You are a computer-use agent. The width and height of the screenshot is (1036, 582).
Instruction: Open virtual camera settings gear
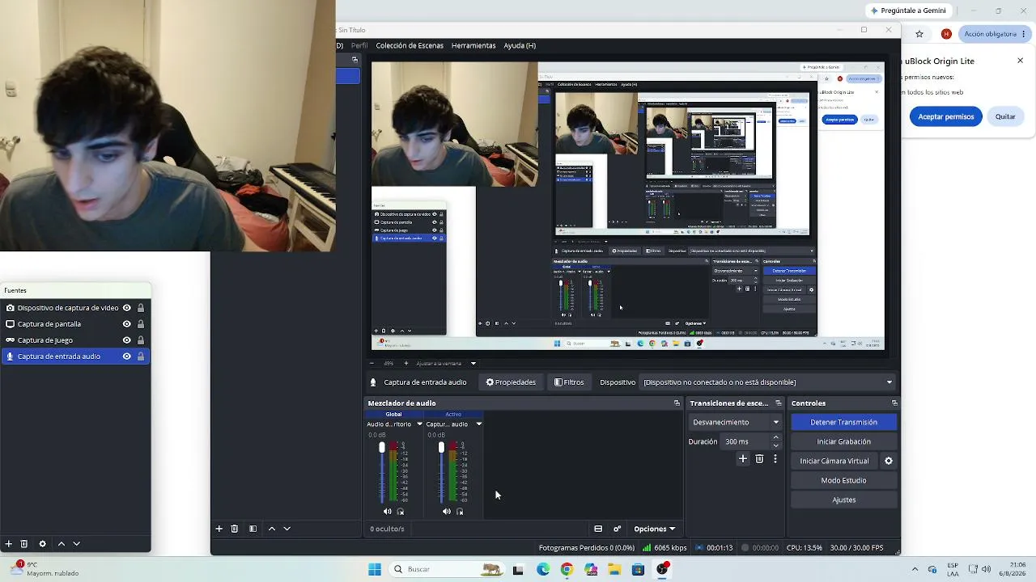889,461
